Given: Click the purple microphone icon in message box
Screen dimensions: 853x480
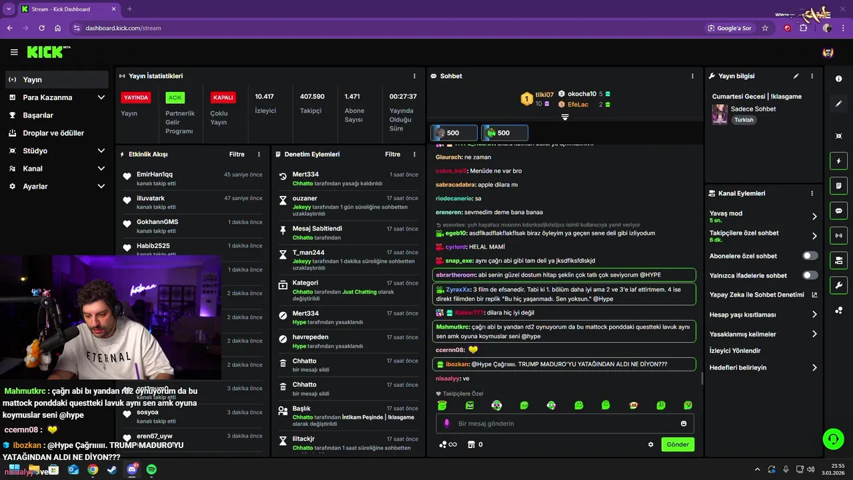Looking at the screenshot, I should tap(446, 423).
